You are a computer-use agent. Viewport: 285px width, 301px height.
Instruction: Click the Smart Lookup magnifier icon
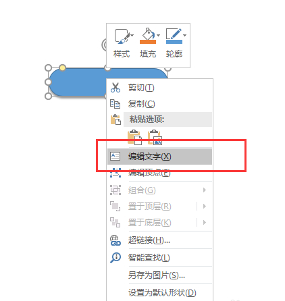click(115, 258)
